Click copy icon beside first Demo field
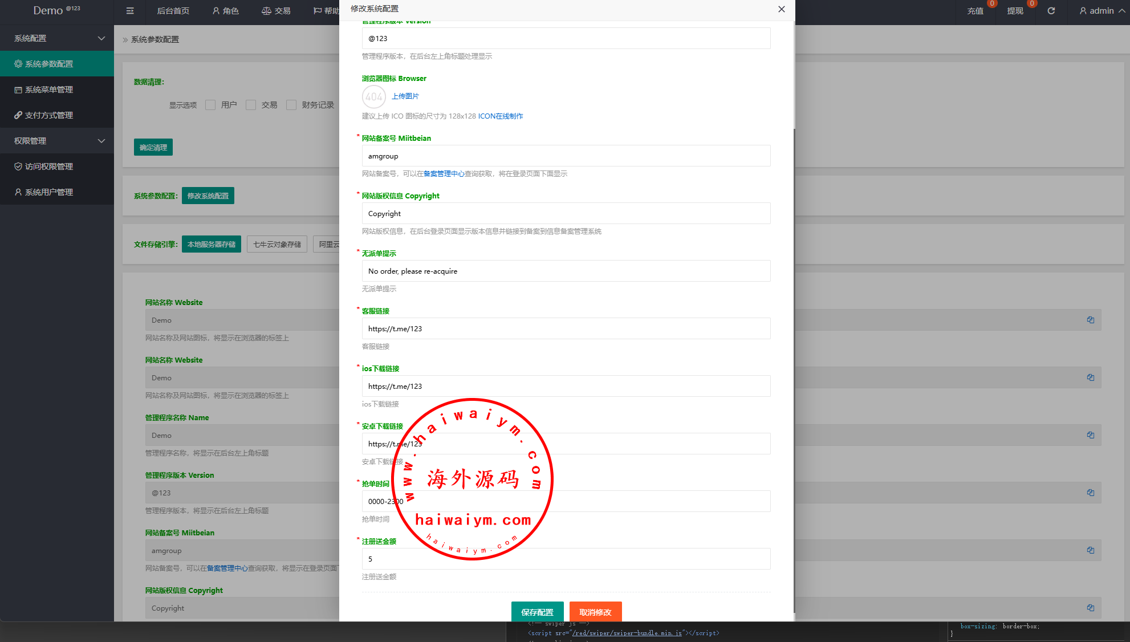1130x642 pixels. [x=1090, y=320]
